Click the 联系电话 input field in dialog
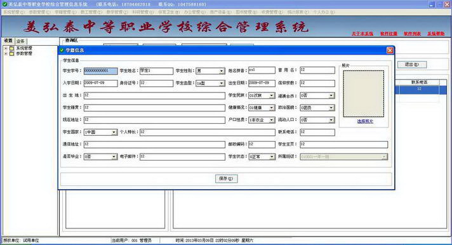This screenshot has width=452, height=245. point(317,132)
